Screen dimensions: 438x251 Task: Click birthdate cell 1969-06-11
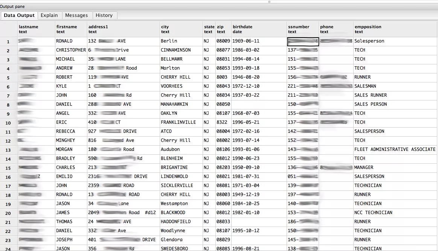pyautogui.click(x=259, y=41)
